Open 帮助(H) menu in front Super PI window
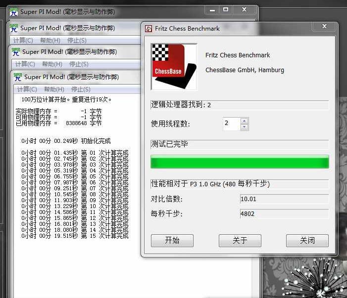Viewport: 347px width, 298px height. point(54,89)
